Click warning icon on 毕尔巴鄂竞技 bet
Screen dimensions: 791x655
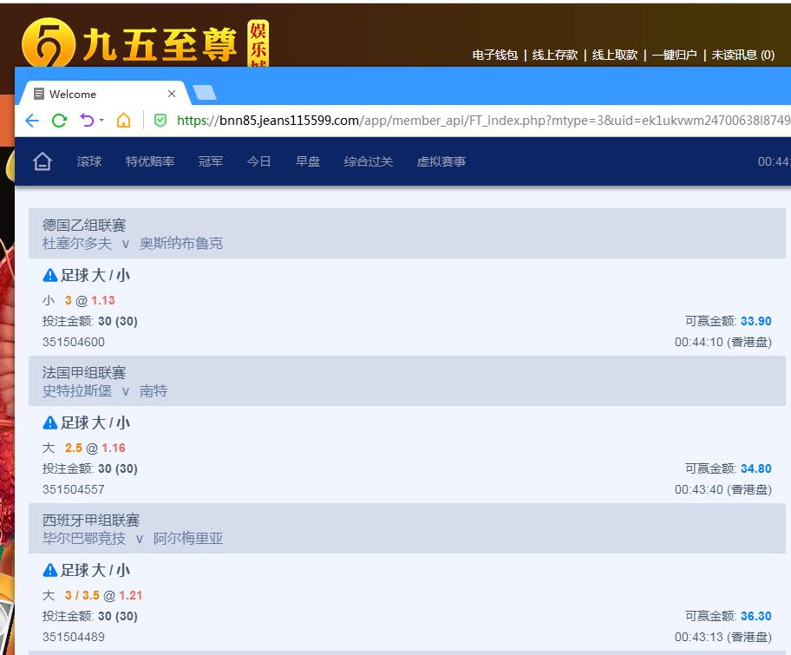point(50,570)
